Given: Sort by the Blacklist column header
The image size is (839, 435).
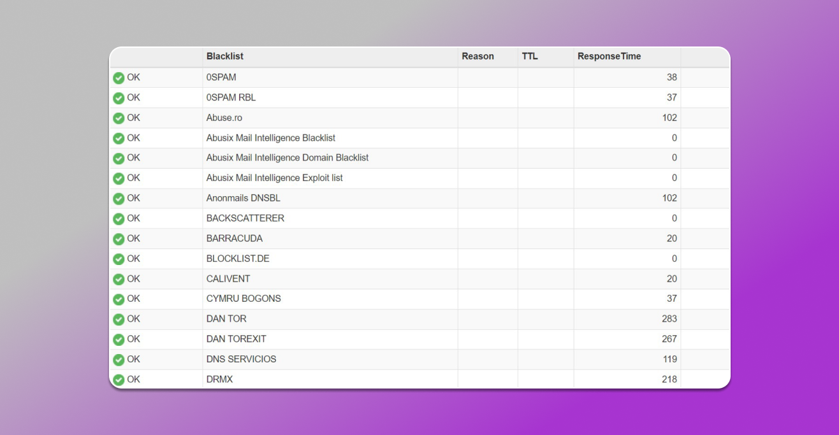Looking at the screenshot, I should 224,56.
